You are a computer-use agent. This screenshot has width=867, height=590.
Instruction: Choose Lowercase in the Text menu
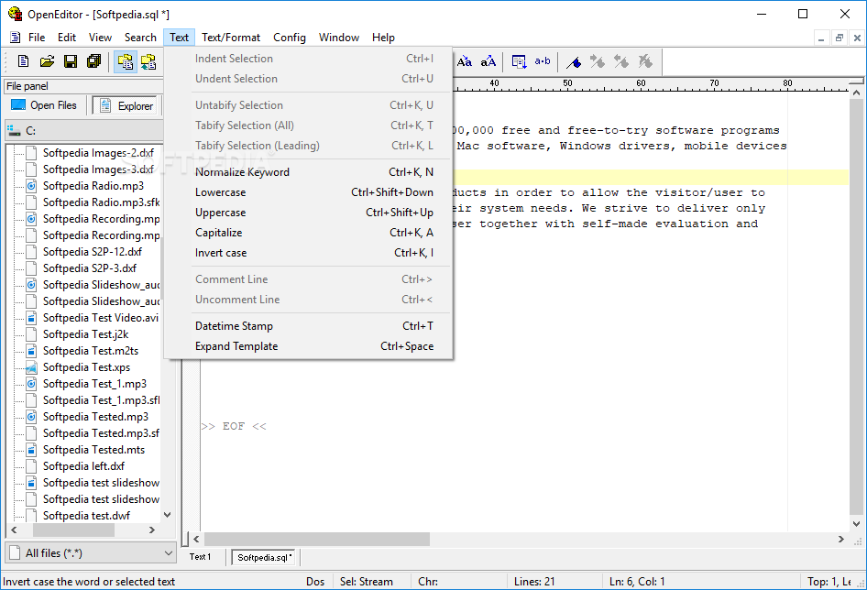pyautogui.click(x=309, y=192)
